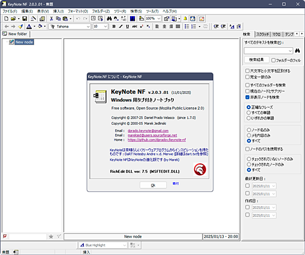This screenshot has width=305, height=255.
Task: Select the すべての単語 radio button
Action: tap(248, 112)
